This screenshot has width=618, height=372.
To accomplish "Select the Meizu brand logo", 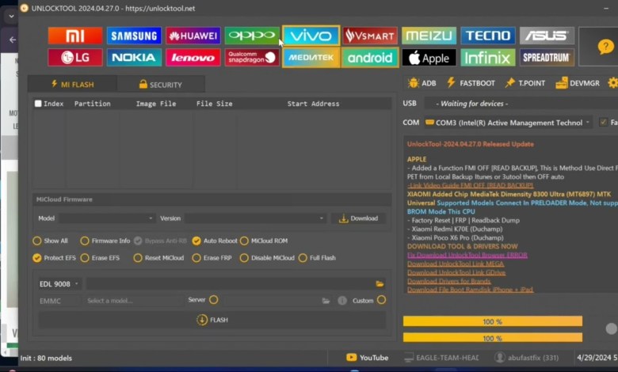I will pyautogui.click(x=429, y=36).
